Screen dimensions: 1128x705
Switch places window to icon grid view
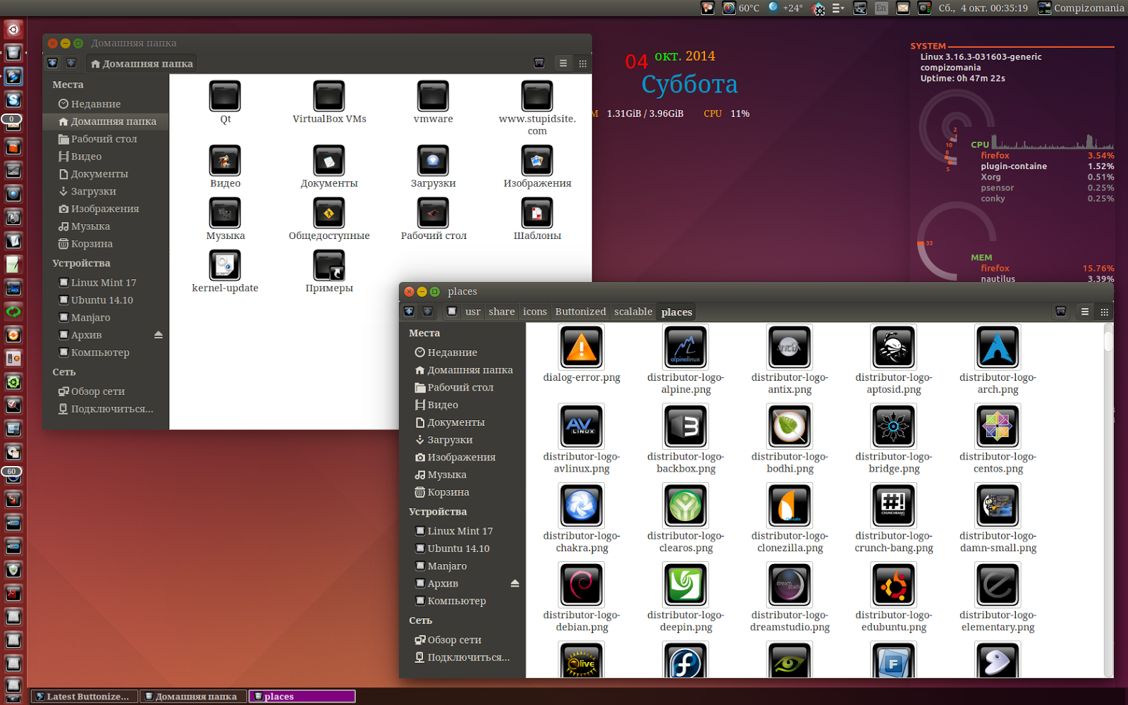tap(1105, 312)
